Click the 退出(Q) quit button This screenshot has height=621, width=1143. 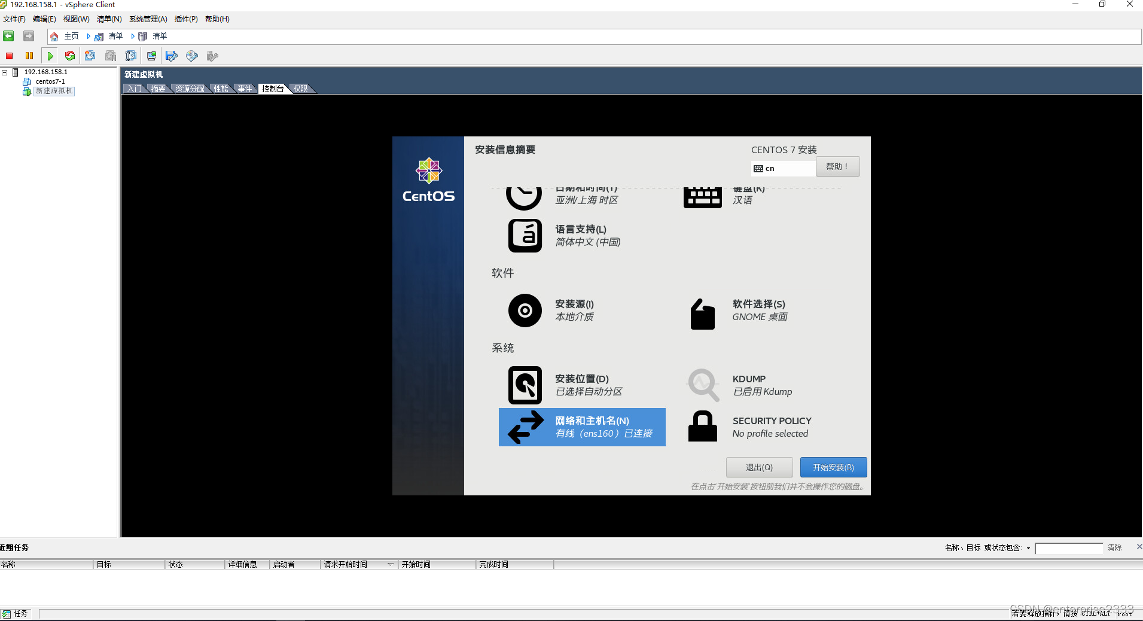pyautogui.click(x=759, y=467)
